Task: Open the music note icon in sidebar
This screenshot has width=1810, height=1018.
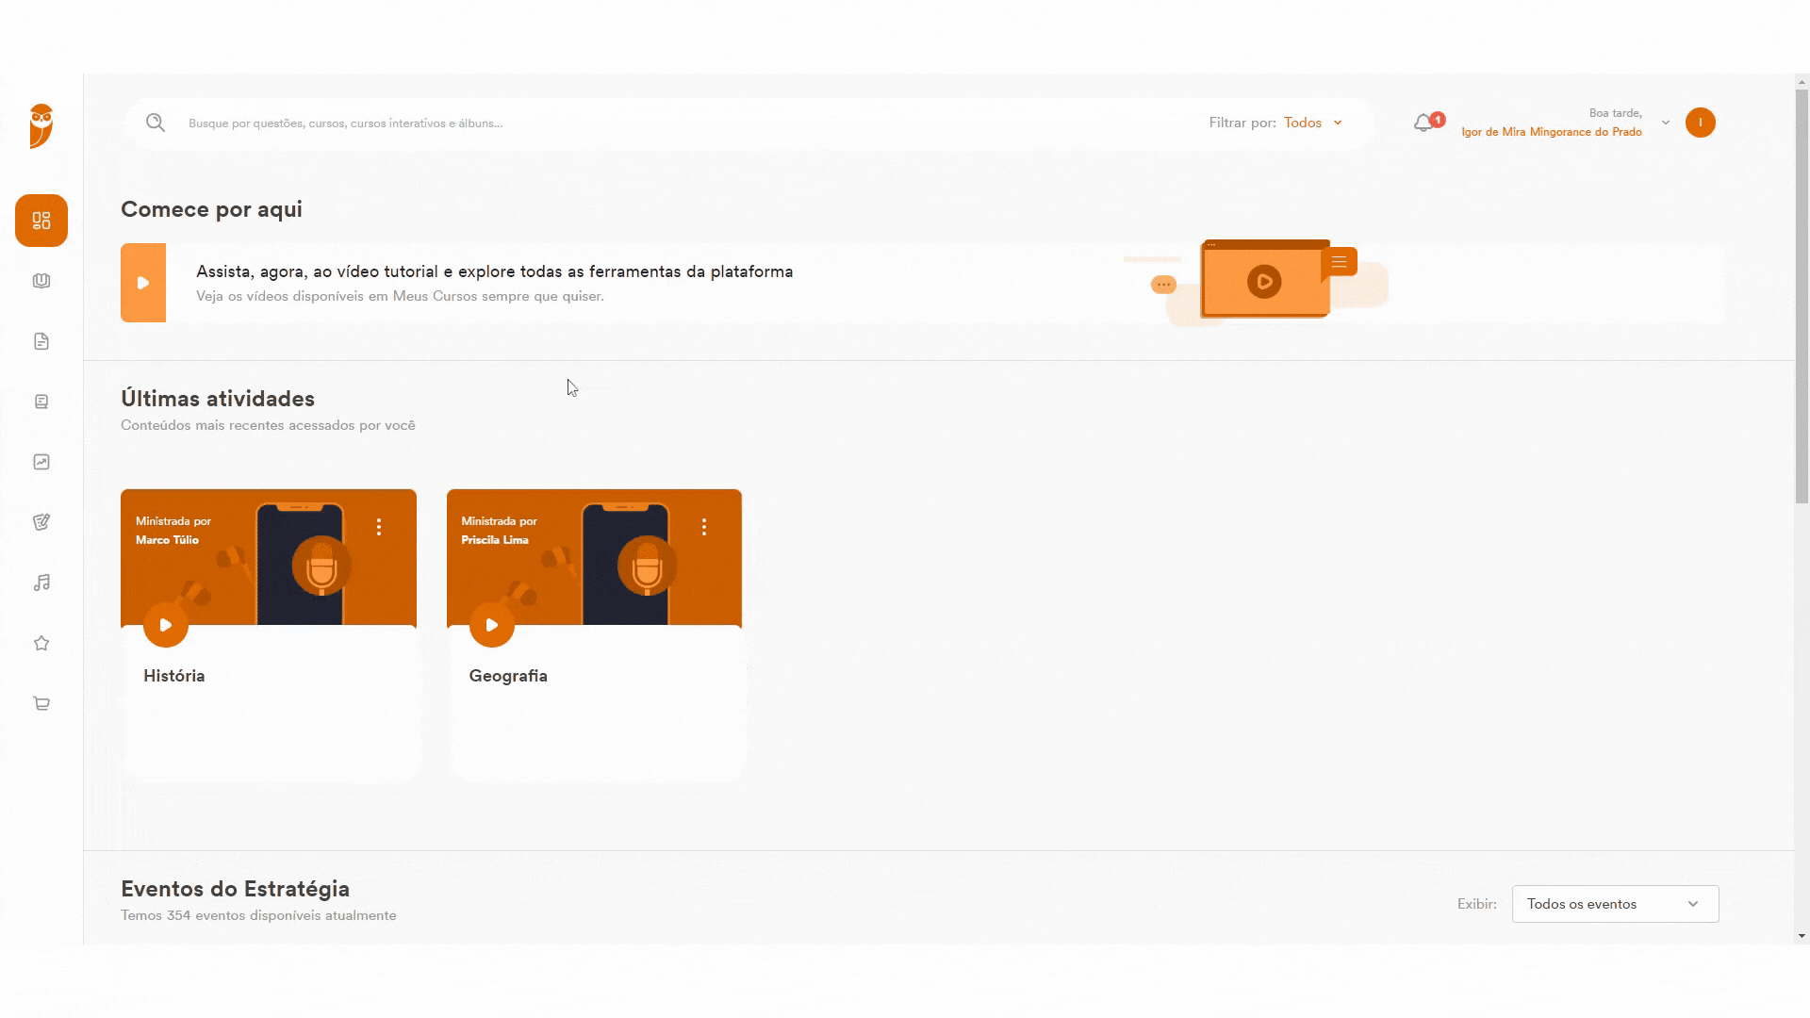Action: click(41, 583)
